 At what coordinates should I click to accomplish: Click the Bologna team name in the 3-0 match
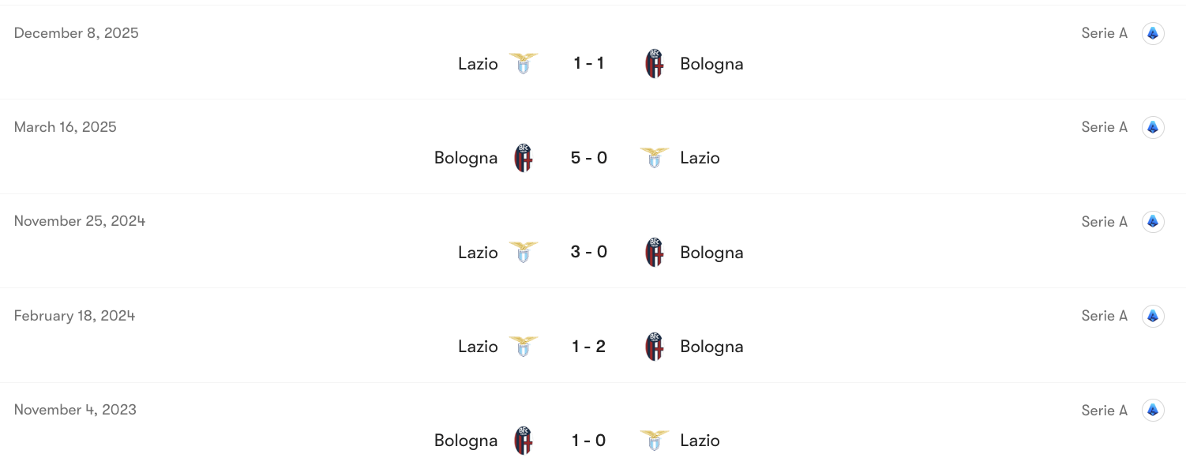tap(711, 252)
